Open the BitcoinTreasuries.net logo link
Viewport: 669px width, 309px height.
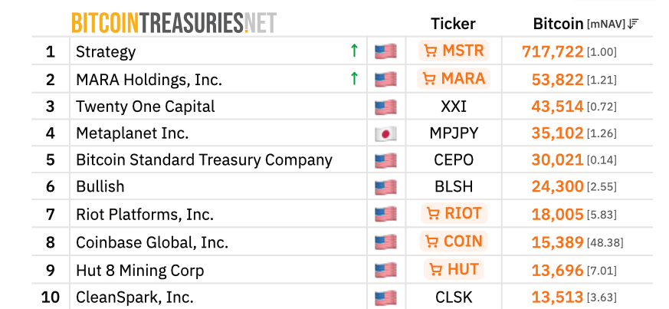(x=174, y=22)
